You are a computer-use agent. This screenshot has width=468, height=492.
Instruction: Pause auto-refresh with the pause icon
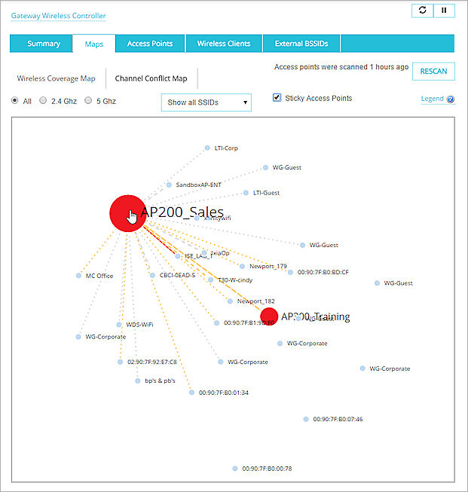(x=444, y=11)
